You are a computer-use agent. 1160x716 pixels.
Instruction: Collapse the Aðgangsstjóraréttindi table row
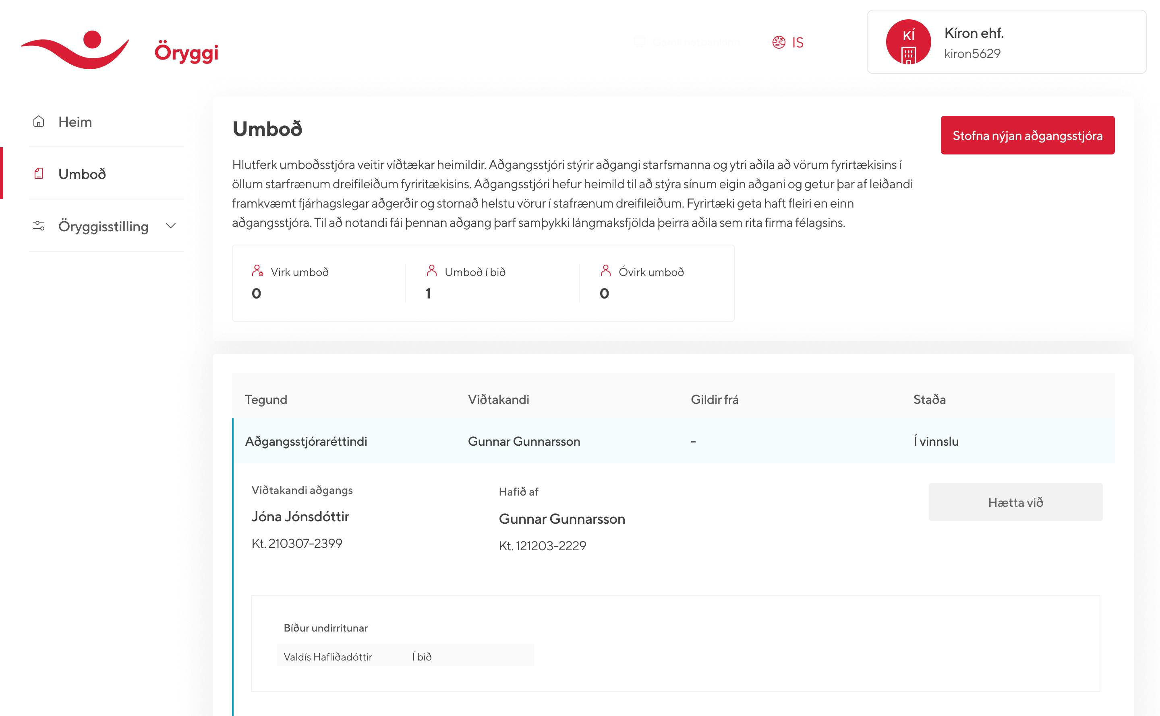(x=673, y=441)
